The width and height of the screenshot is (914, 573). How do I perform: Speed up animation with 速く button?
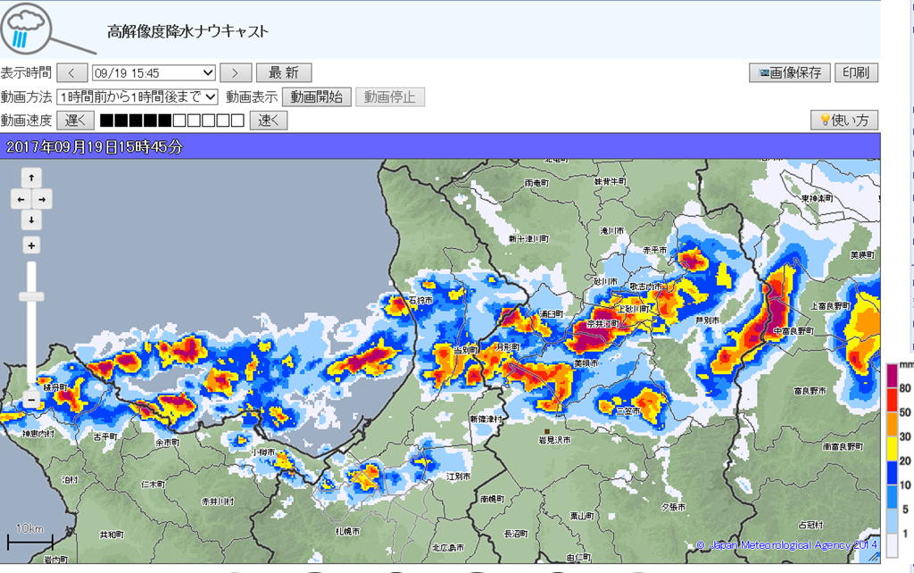(268, 120)
